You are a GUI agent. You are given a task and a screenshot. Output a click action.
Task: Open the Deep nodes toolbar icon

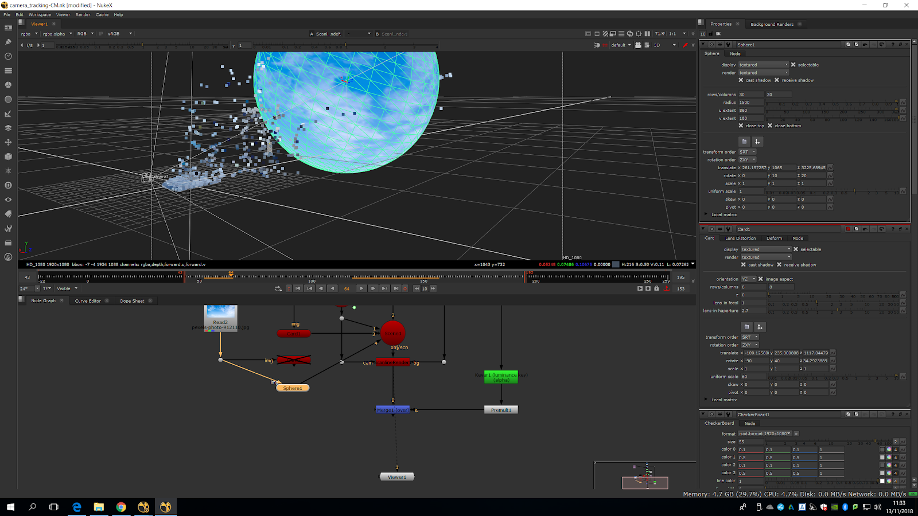tap(8, 185)
